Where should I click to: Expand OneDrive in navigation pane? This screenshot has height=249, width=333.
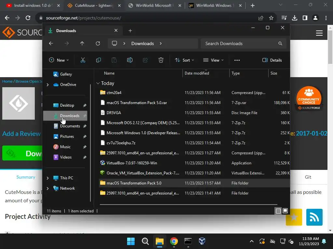(x=47, y=85)
